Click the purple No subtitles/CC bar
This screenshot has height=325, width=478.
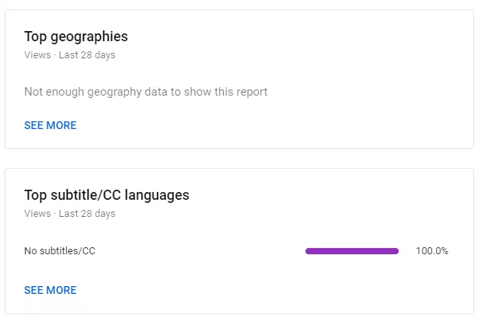[x=352, y=251]
